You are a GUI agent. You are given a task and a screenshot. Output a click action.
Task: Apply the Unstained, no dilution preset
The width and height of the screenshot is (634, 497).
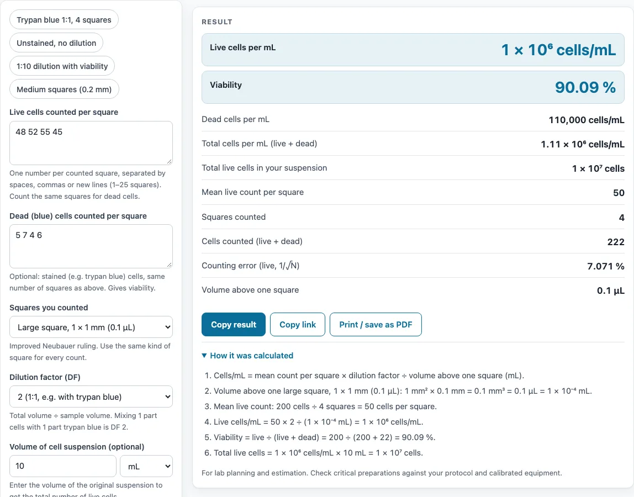click(x=56, y=43)
